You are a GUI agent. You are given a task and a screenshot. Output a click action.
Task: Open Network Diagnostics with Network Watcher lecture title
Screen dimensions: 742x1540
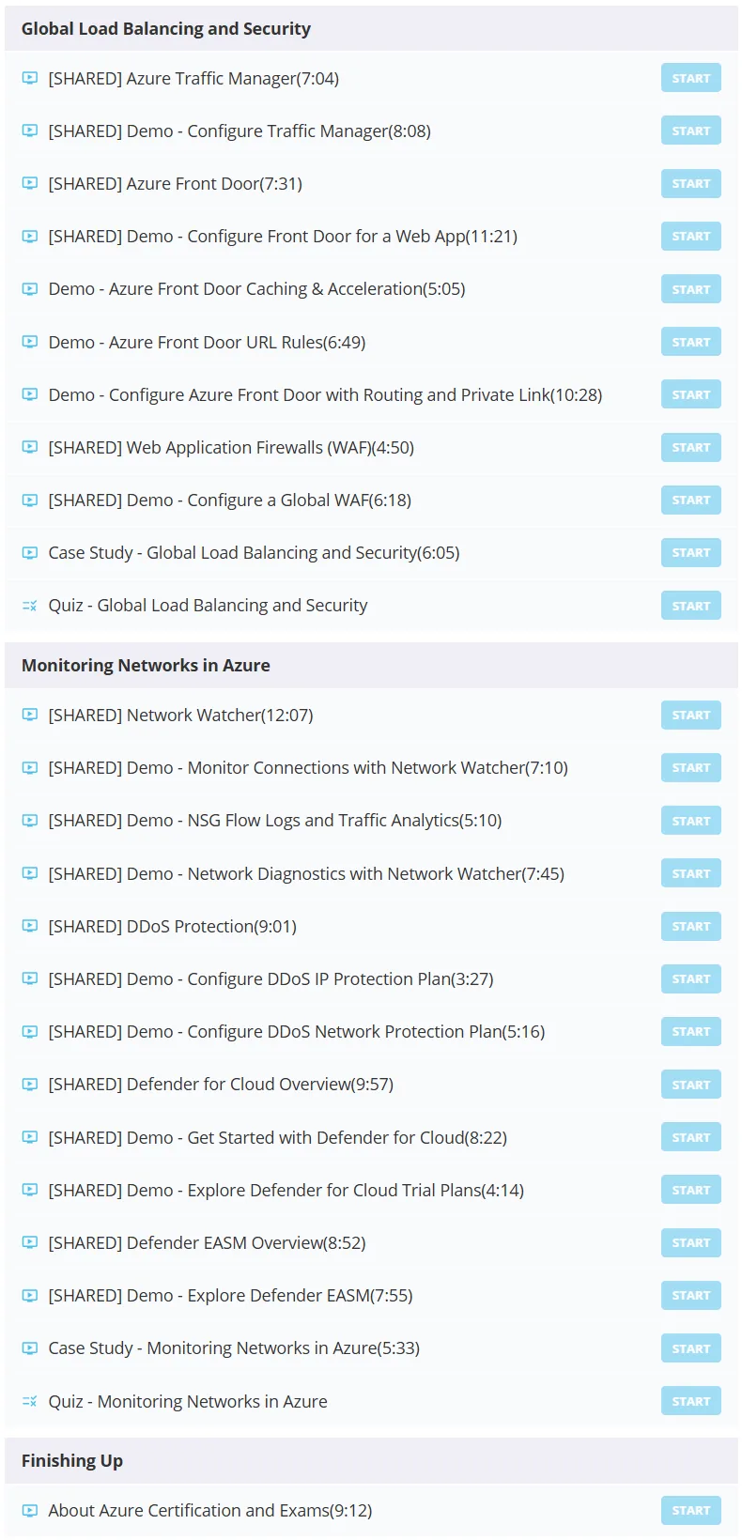click(306, 873)
